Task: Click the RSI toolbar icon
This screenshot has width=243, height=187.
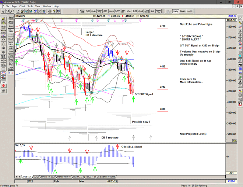Action: point(134,11)
